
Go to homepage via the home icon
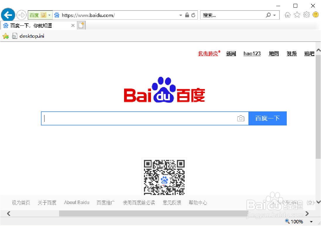[287, 14]
